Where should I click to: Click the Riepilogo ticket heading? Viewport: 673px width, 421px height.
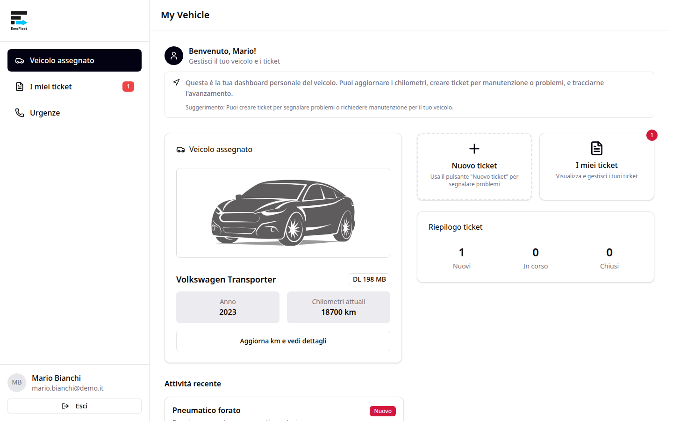pos(455,227)
